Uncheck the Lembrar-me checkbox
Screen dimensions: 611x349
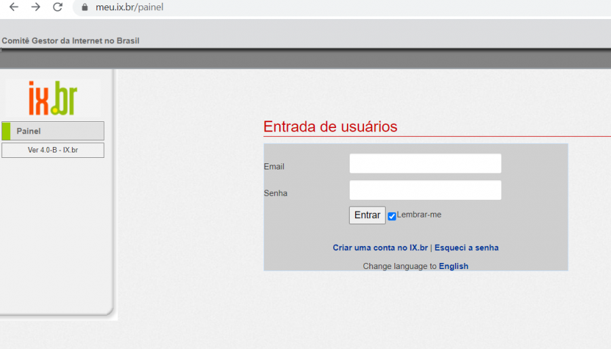(x=392, y=216)
